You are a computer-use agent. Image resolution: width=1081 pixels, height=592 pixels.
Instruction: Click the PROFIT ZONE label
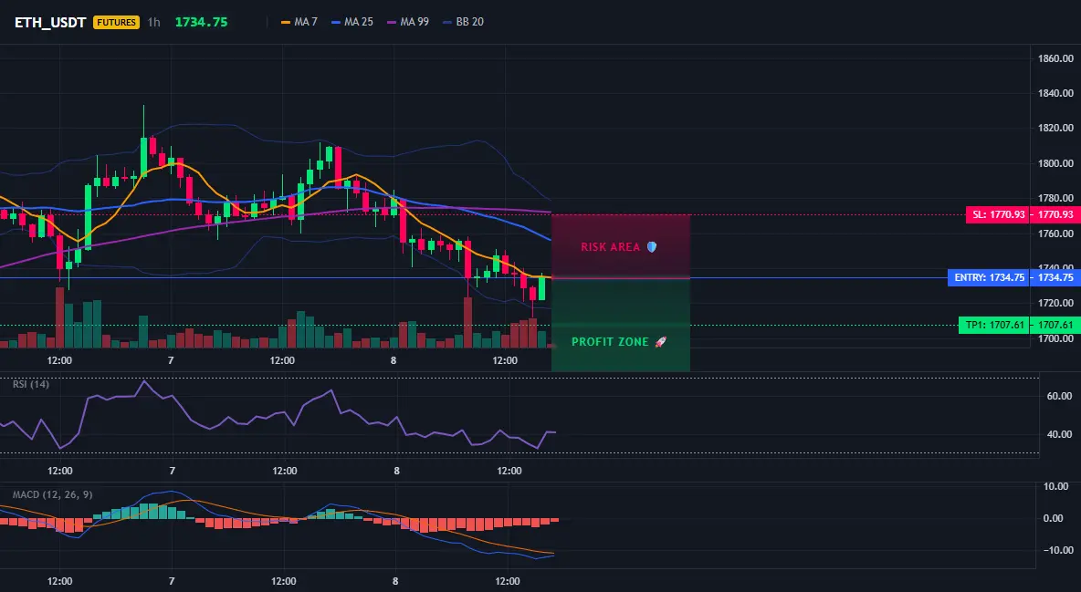610,342
